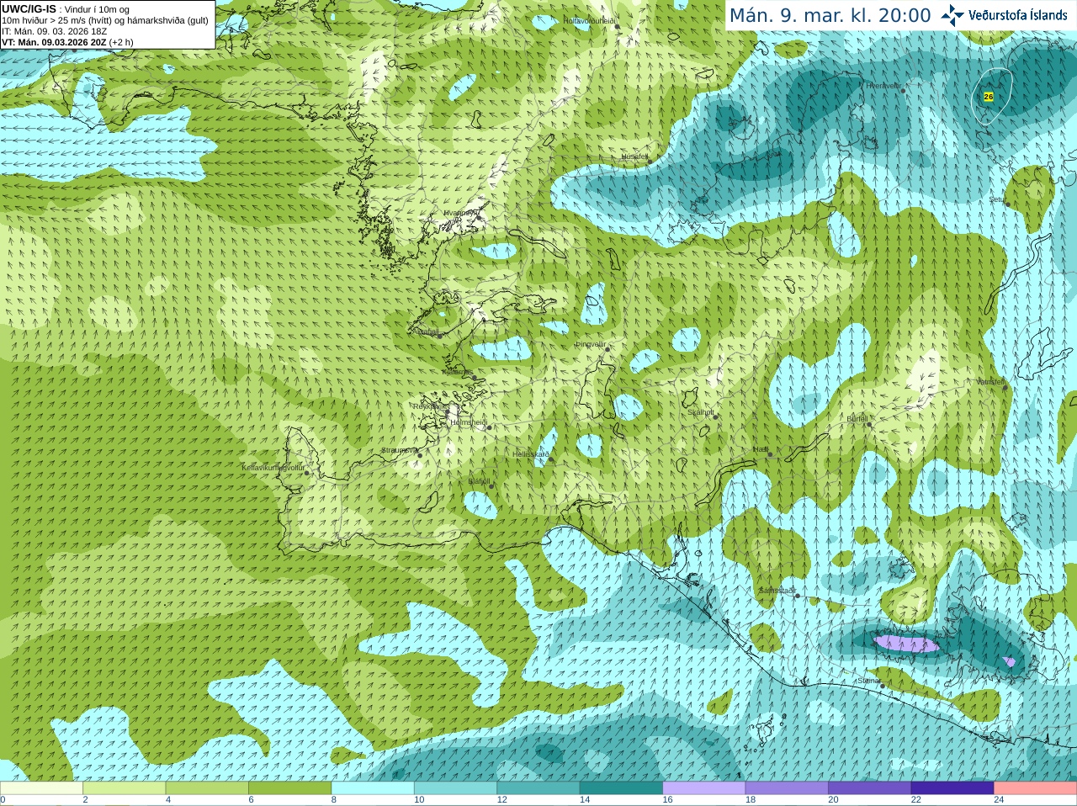The width and height of the screenshot is (1077, 806).
Task: Click the legend value 16
Action: tap(667, 800)
